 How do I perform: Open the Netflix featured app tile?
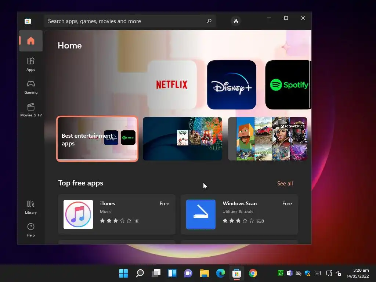click(x=172, y=85)
